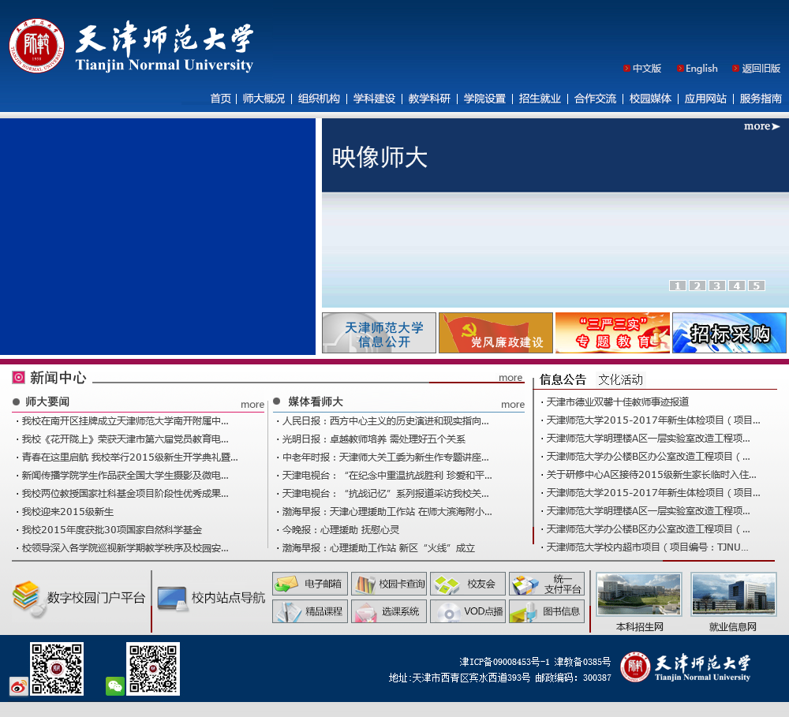The width and height of the screenshot is (789, 717).
Task: Click more link for 媒体看师大
Action: tap(513, 404)
